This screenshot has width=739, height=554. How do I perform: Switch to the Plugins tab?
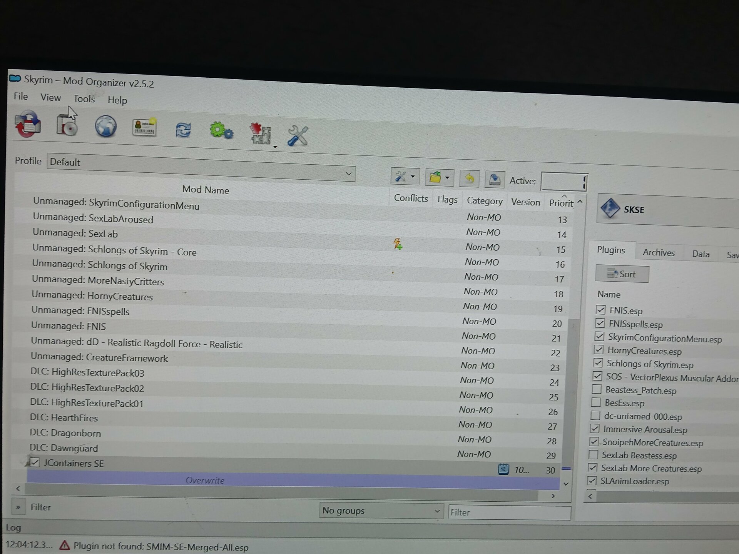(611, 250)
